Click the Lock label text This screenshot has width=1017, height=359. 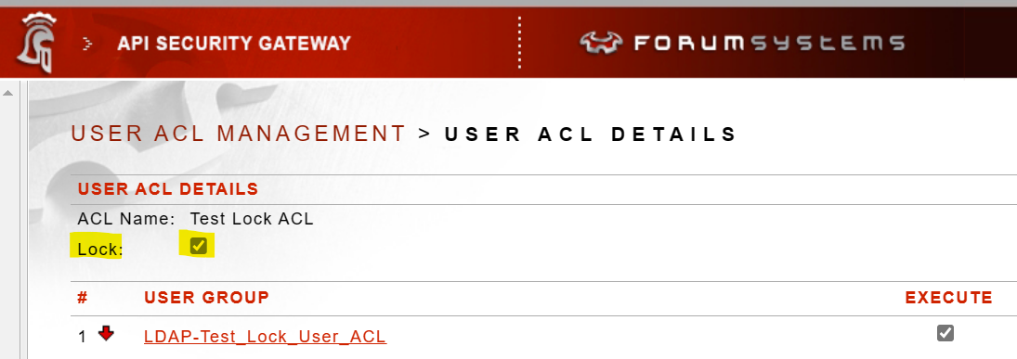(100, 249)
